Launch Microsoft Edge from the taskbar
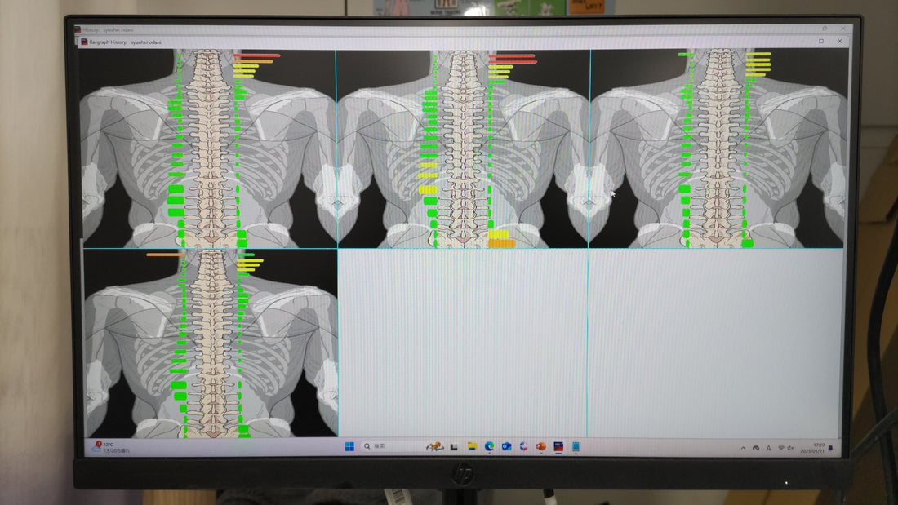The image size is (898, 505). pos(489,447)
